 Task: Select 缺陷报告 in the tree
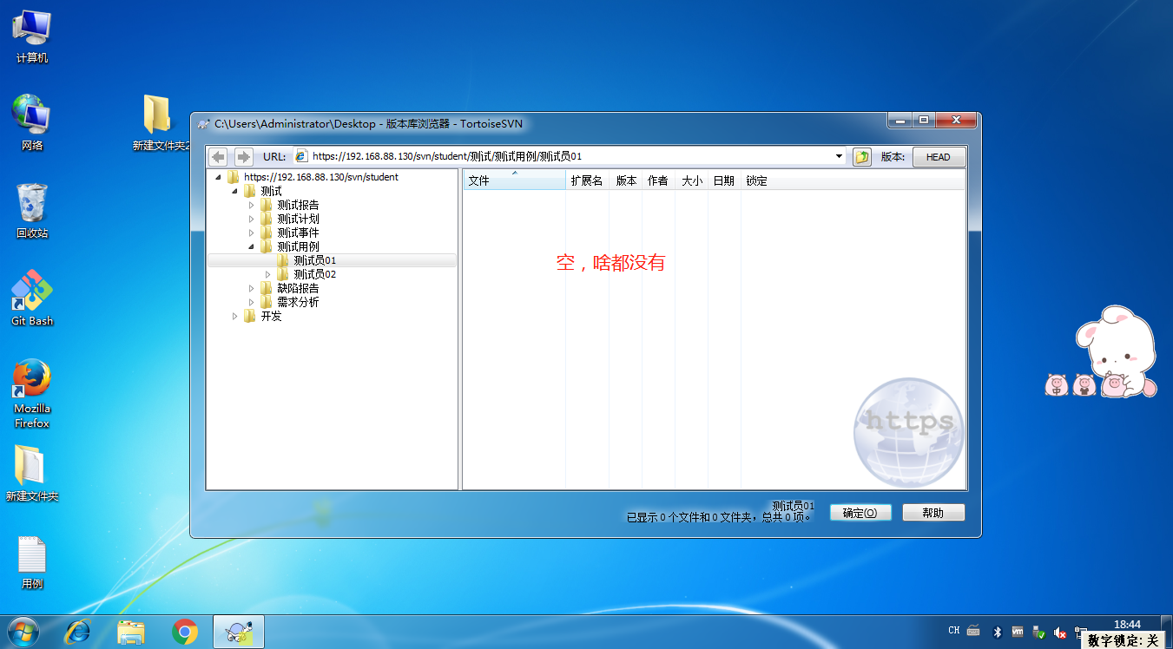click(298, 288)
